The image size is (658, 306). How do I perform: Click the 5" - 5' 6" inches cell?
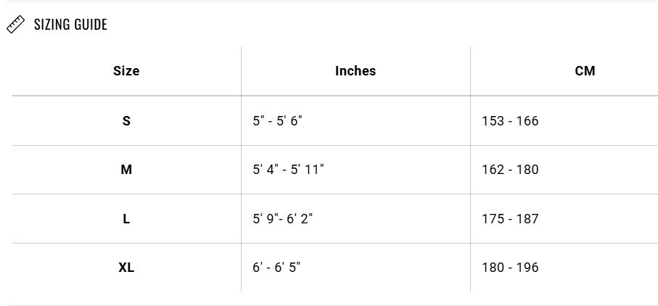[277, 120]
